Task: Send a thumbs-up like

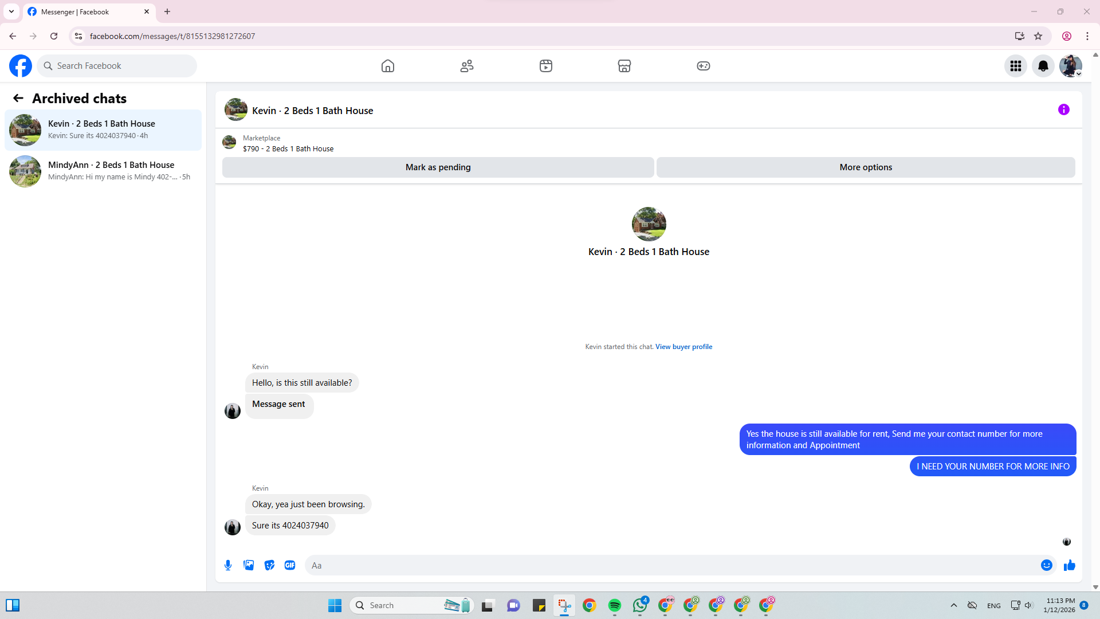Action: click(1069, 565)
